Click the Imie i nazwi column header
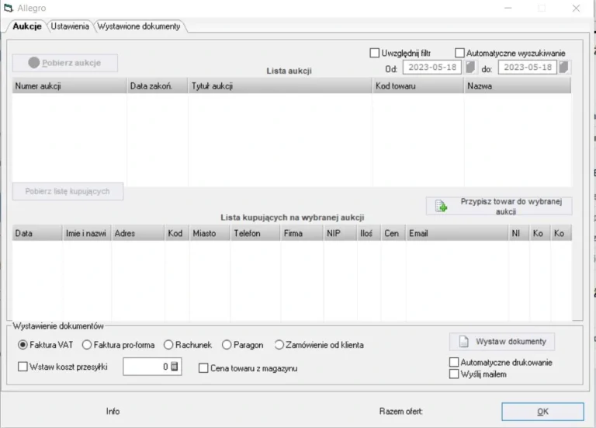This screenshot has width=596, height=428. (87, 233)
